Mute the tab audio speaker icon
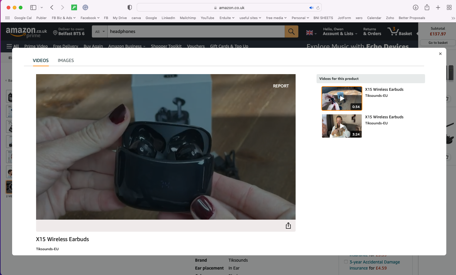This screenshot has width=456, height=275. coord(311,8)
